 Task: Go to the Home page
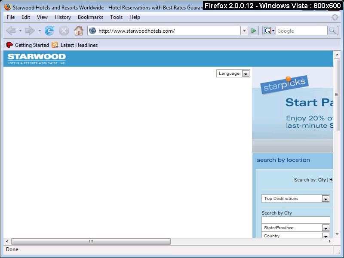pos(79,31)
